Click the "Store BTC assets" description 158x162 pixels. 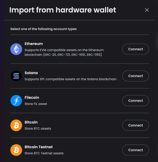pyautogui.click(x=38, y=129)
